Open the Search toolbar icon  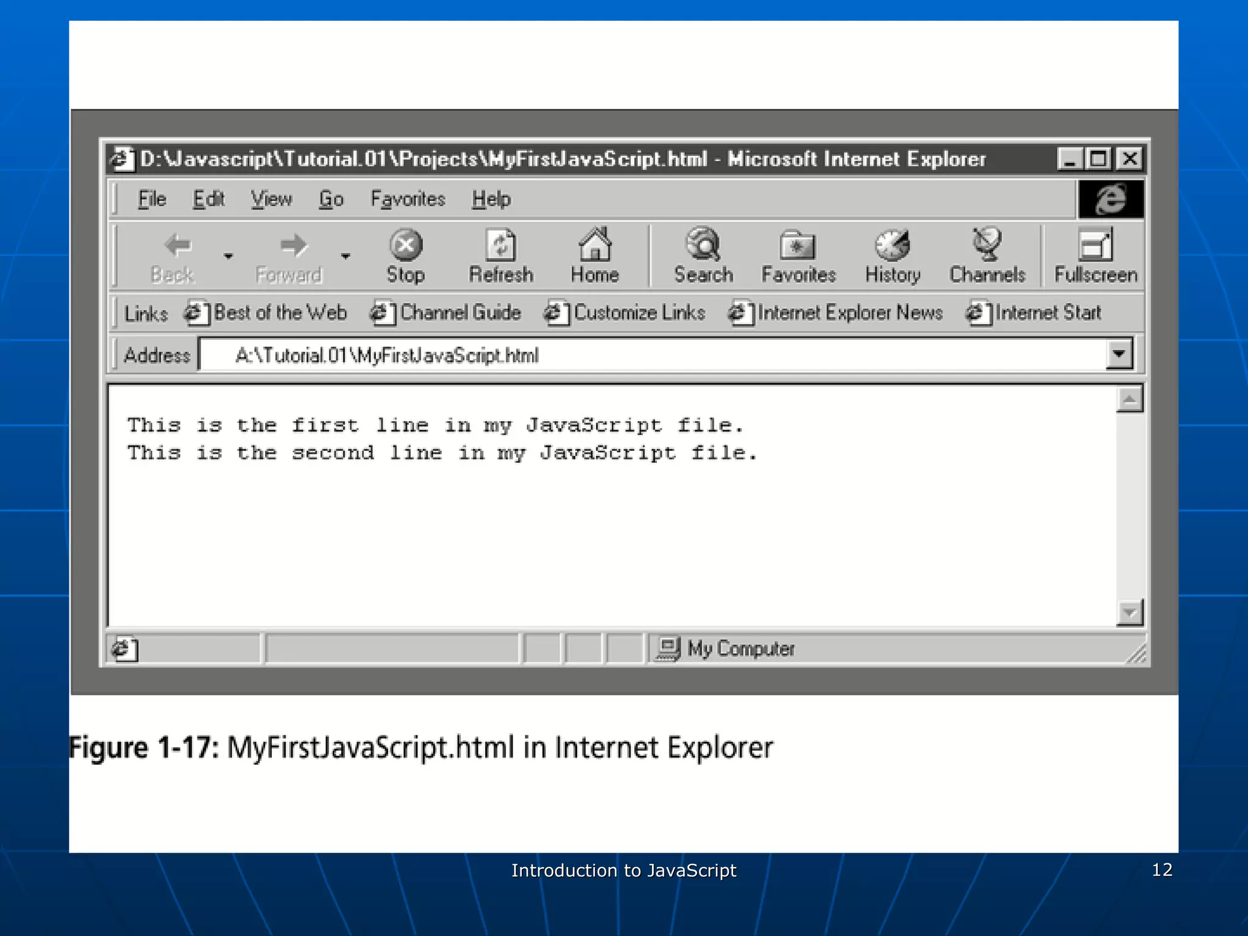[703, 244]
